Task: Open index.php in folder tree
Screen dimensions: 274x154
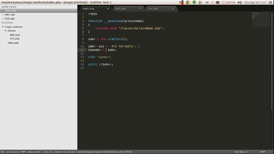Action: coord(13,43)
